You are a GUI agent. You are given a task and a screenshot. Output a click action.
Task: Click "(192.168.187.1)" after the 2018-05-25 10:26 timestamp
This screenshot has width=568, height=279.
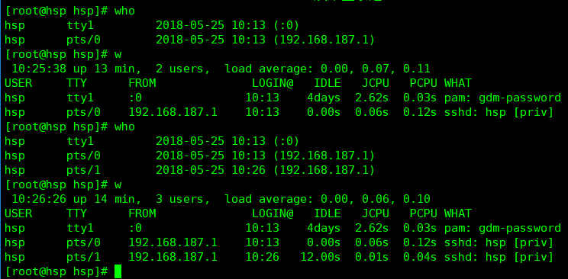tap(324, 170)
